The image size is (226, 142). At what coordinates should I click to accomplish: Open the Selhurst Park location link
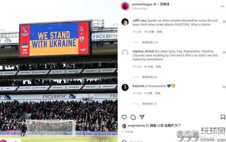pos(139,8)
